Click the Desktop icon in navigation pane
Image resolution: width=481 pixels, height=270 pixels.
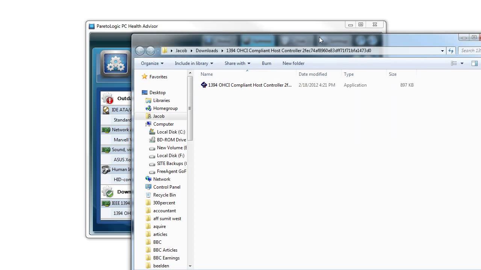pos(144,93)
